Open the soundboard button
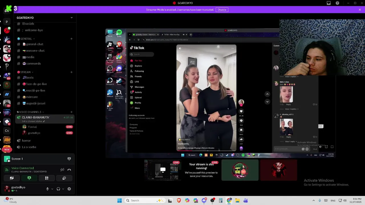The height and width of the screenshot is (205, 365). coord(64,178)
